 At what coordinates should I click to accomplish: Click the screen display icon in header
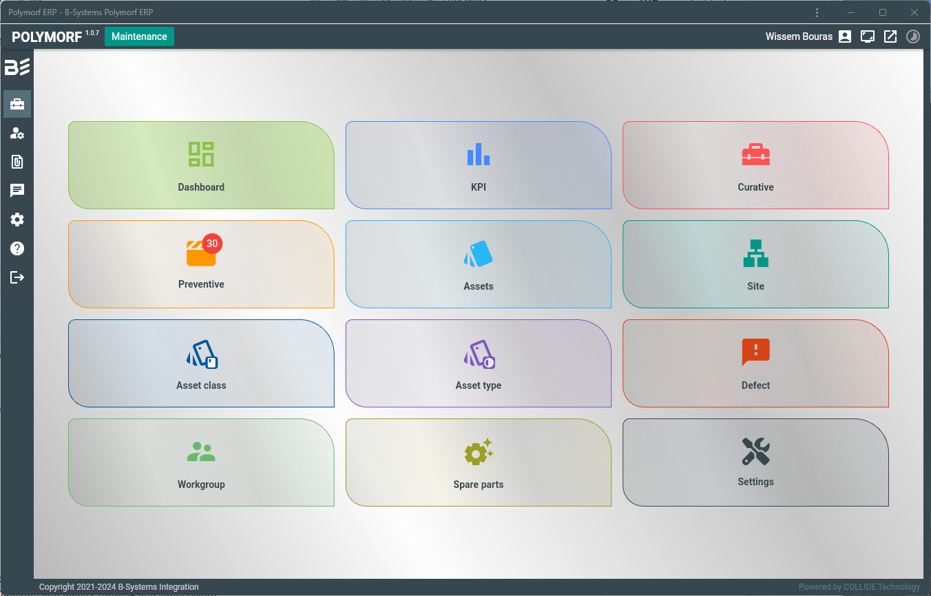click(x=868, y=36)
